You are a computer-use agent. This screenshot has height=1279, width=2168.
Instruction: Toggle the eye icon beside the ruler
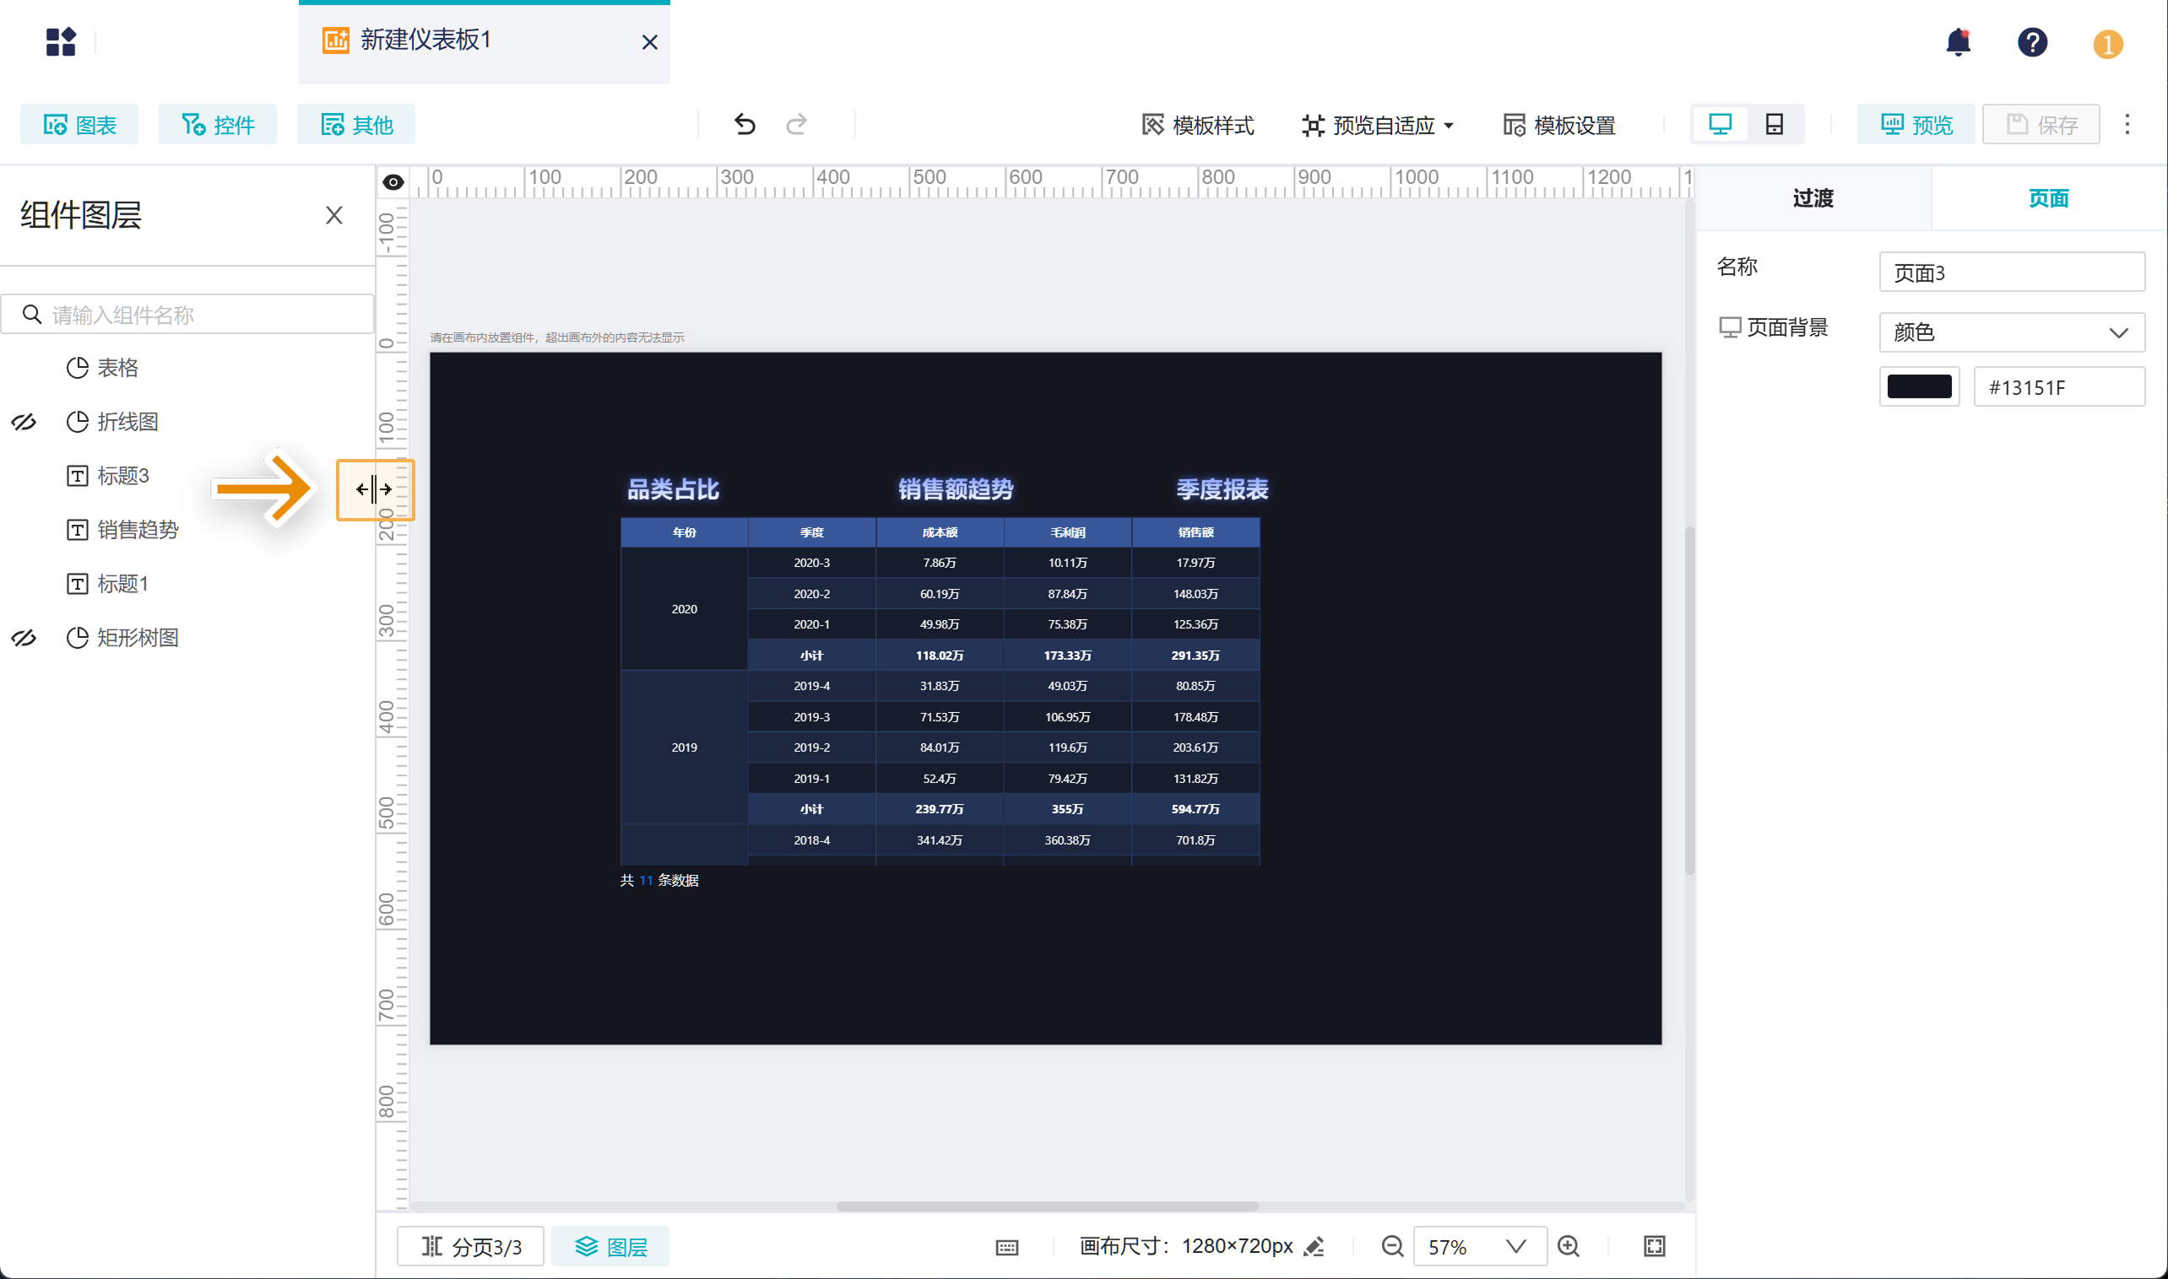point(393,182)
